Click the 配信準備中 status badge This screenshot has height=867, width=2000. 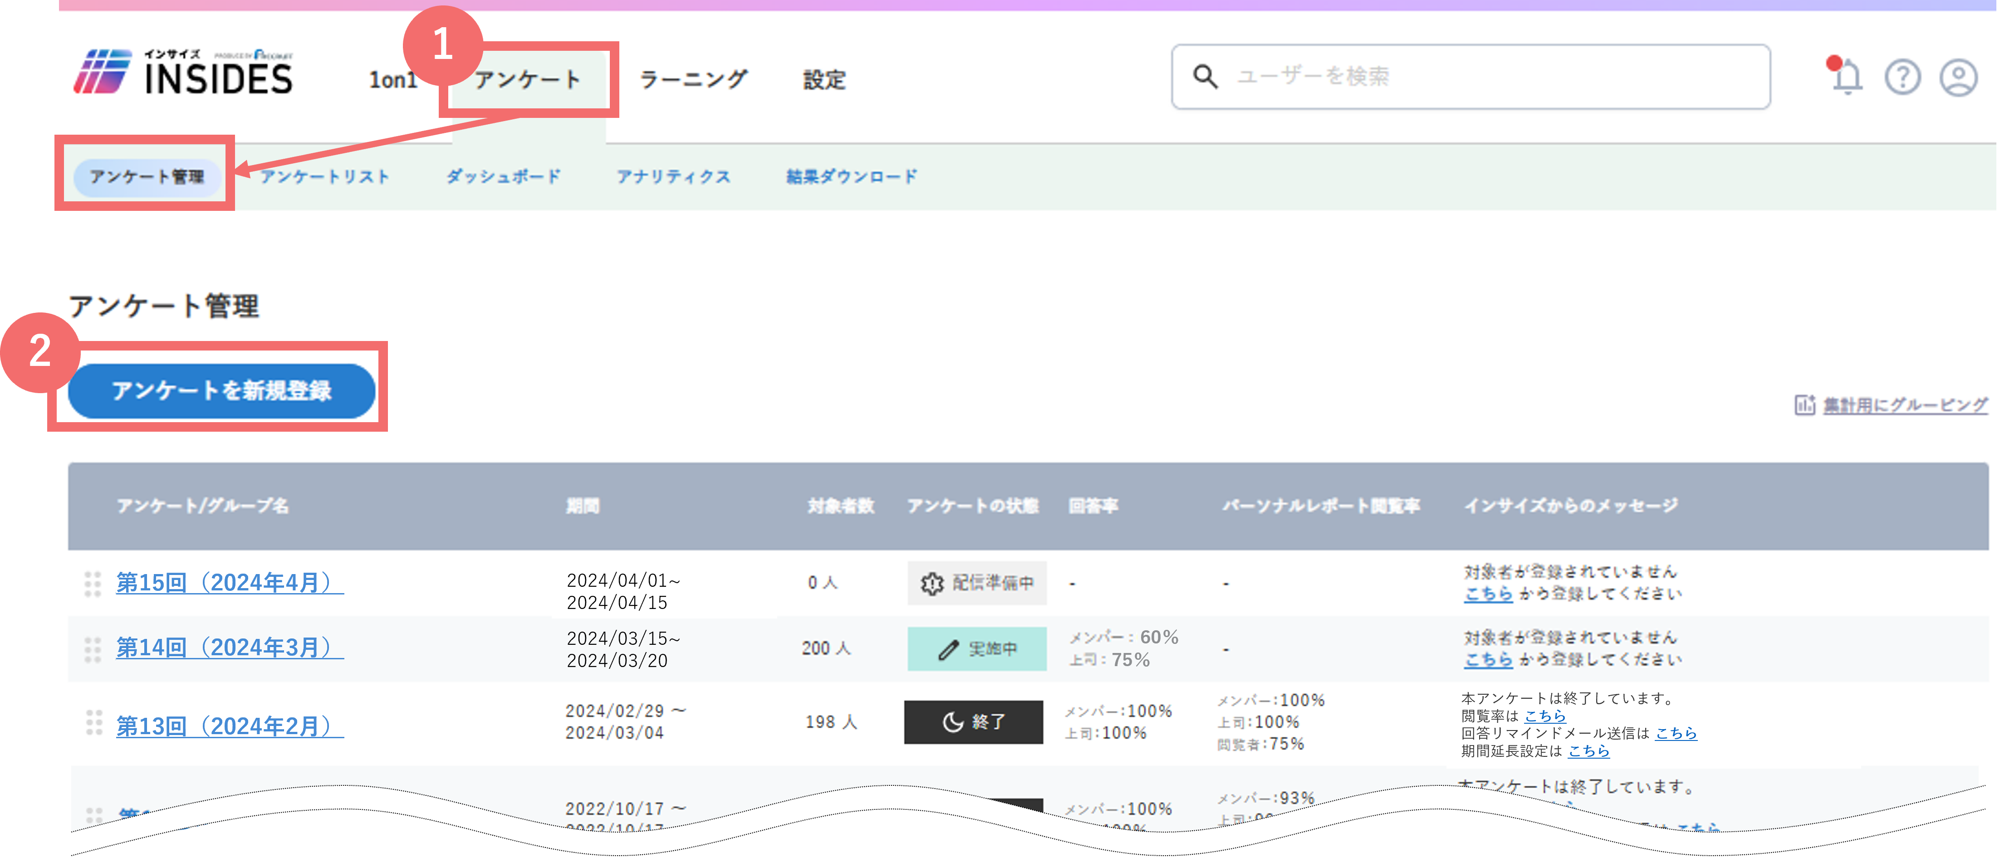click(977, 583)
